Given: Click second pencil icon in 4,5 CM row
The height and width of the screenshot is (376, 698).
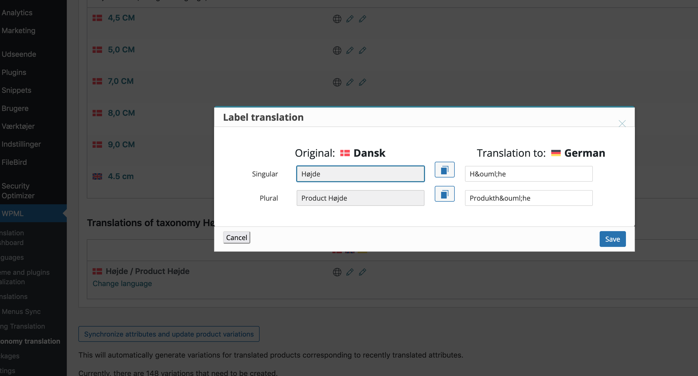Looking at the screenshot, I should (x=362, y=19).
